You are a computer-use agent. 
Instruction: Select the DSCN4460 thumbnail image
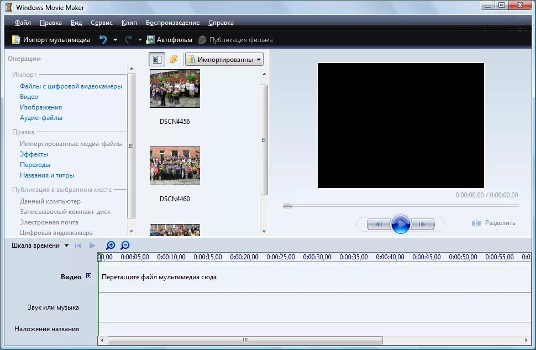(175, 166)
